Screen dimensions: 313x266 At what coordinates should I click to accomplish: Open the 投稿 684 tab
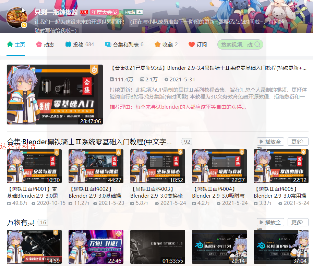click(80, 44)
